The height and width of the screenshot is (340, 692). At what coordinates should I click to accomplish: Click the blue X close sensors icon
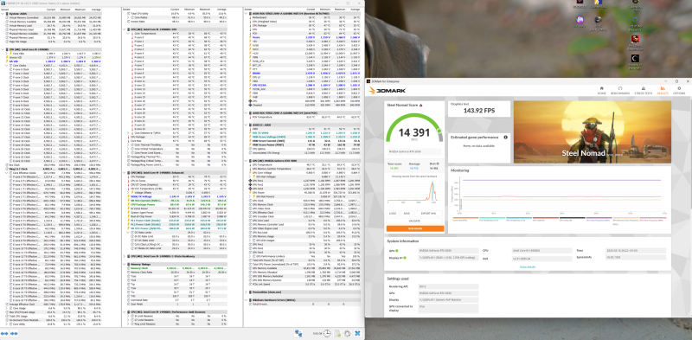tap(358, 333)
